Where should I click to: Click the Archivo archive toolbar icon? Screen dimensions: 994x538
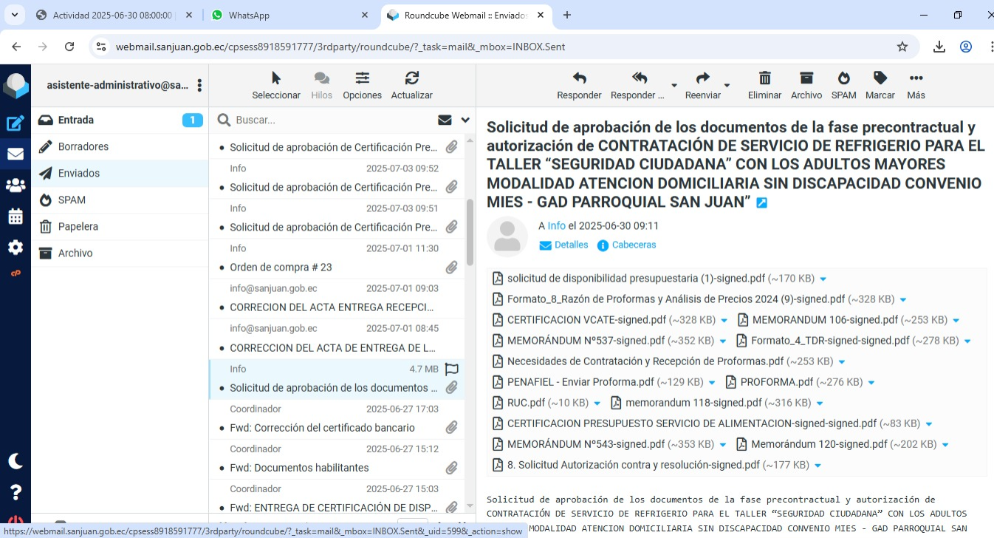pyautogui.click(x=806, y=78)
